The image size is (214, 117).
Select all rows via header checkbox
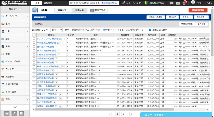pos(34,35)
